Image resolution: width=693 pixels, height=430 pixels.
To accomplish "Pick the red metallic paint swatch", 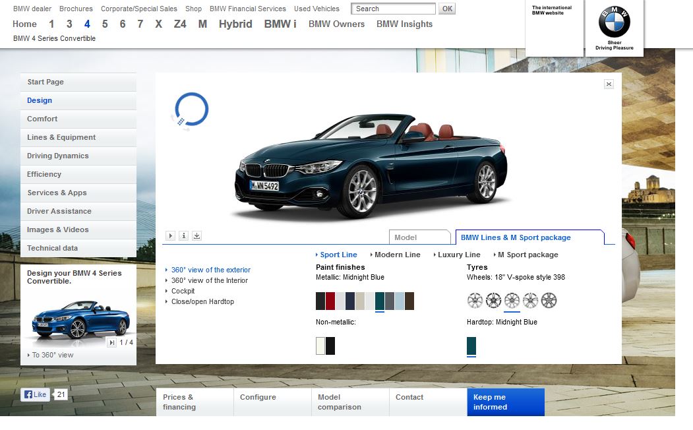I will tap(330, 301).
